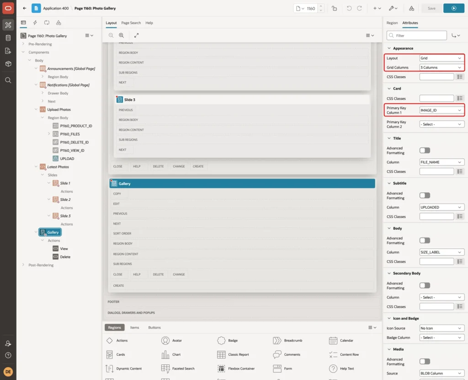This screenshot has width=468, height=380.
Task: Click the Appearance CSS Classes input field
Action: (436, 77)
